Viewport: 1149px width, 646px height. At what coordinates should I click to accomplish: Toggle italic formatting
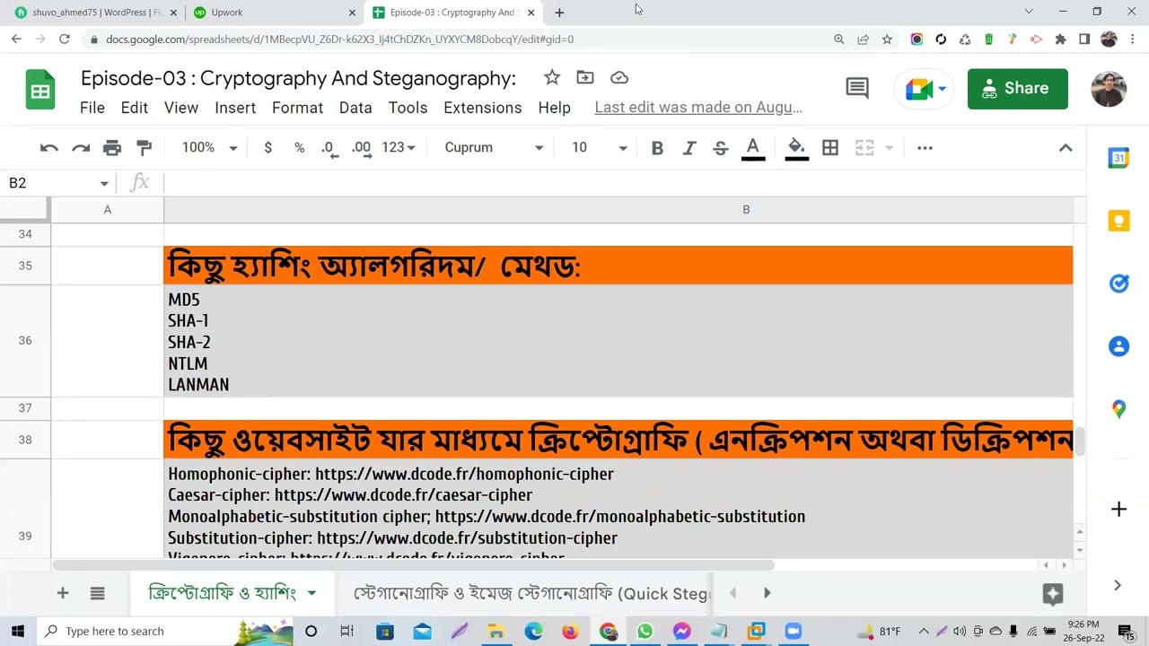point(689,148)
